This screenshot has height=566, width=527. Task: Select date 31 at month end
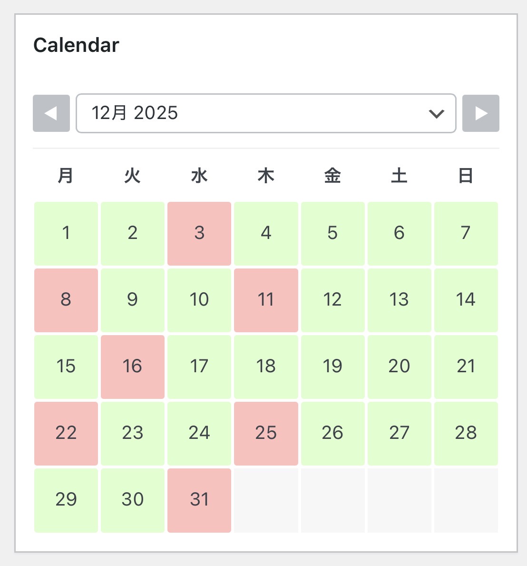199,500
